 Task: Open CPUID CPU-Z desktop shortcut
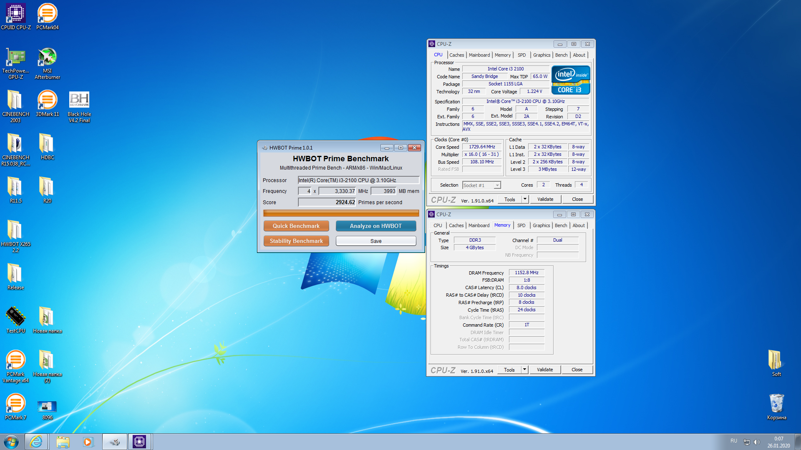(16, 17)
